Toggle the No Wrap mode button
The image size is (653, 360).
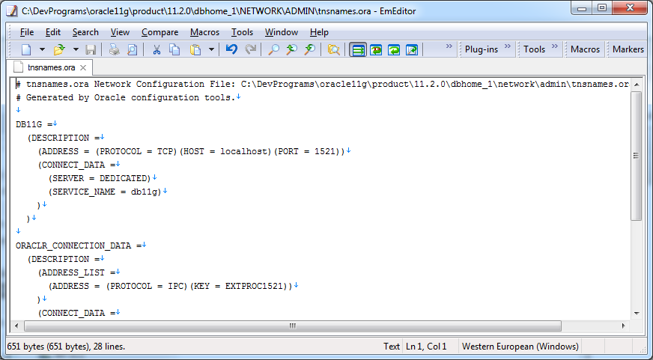[x=358, y=49]
